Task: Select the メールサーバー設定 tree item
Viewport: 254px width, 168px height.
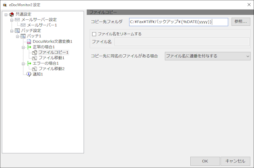Action: click(x=39, y=20)
